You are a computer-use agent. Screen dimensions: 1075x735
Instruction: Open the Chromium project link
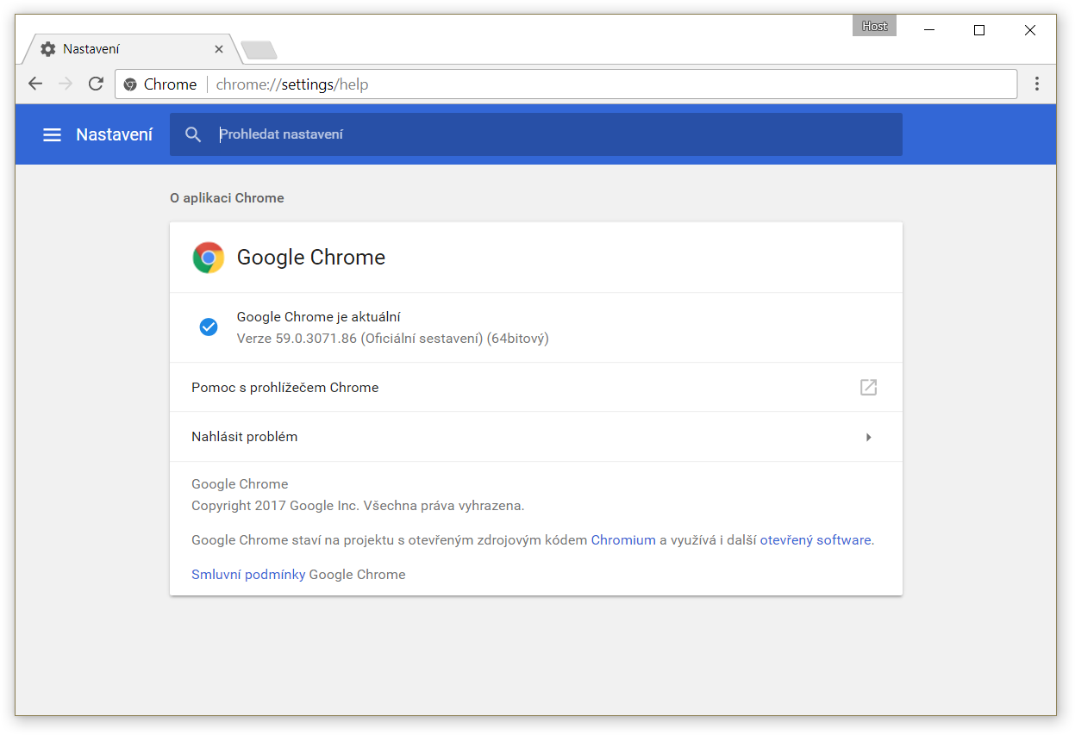623,540
